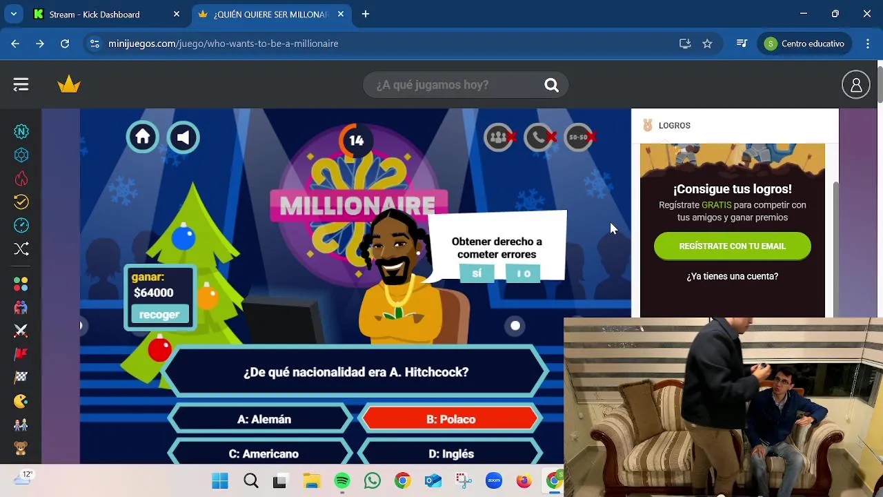Click the install app icon in address bar
883x497 pixels.
point(685,43)
